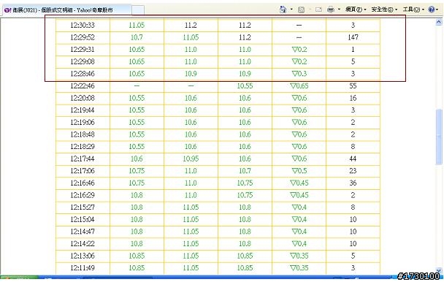Image resolution: width=444 pixels, height=282 pixels.
Task: Click bid price 11.05 in the 12:30:33 row
Action: 137,26
